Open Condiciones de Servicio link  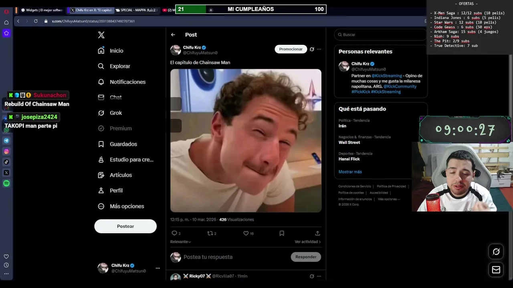click(x=355, y=186)
